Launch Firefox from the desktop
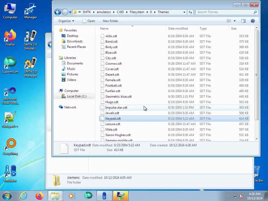The image size is (268, 201). pos(10,38)
